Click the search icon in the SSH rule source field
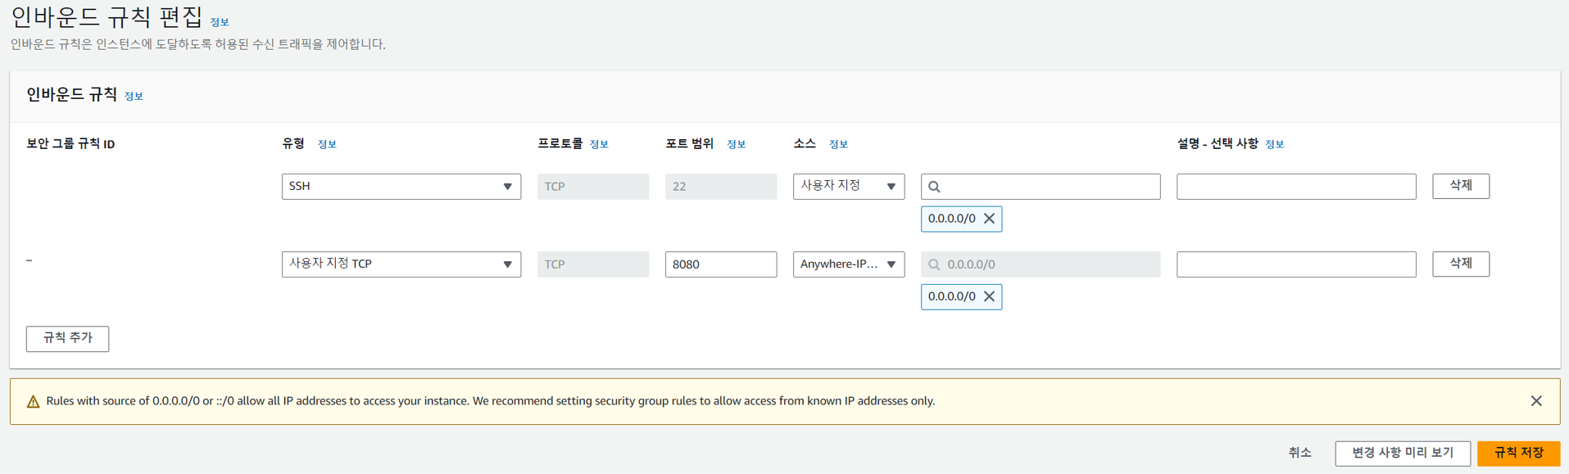The width and height of the screenshot is (1569, 474). [x=934, y=187]
